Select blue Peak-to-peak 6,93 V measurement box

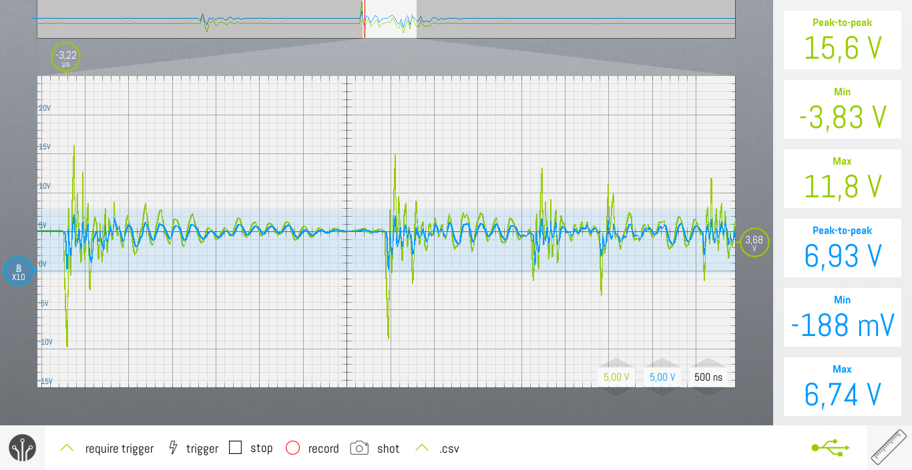coord(842,248)
